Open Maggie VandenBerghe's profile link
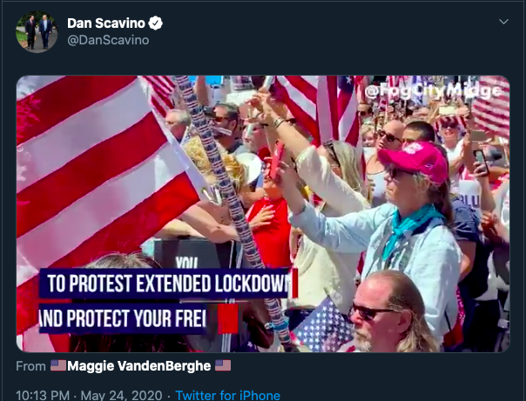The height and width of the screenshot is (401, 526). (138, 366)
